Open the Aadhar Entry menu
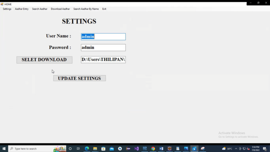Viewport: 270px width, 152px height. coord(22,9)
